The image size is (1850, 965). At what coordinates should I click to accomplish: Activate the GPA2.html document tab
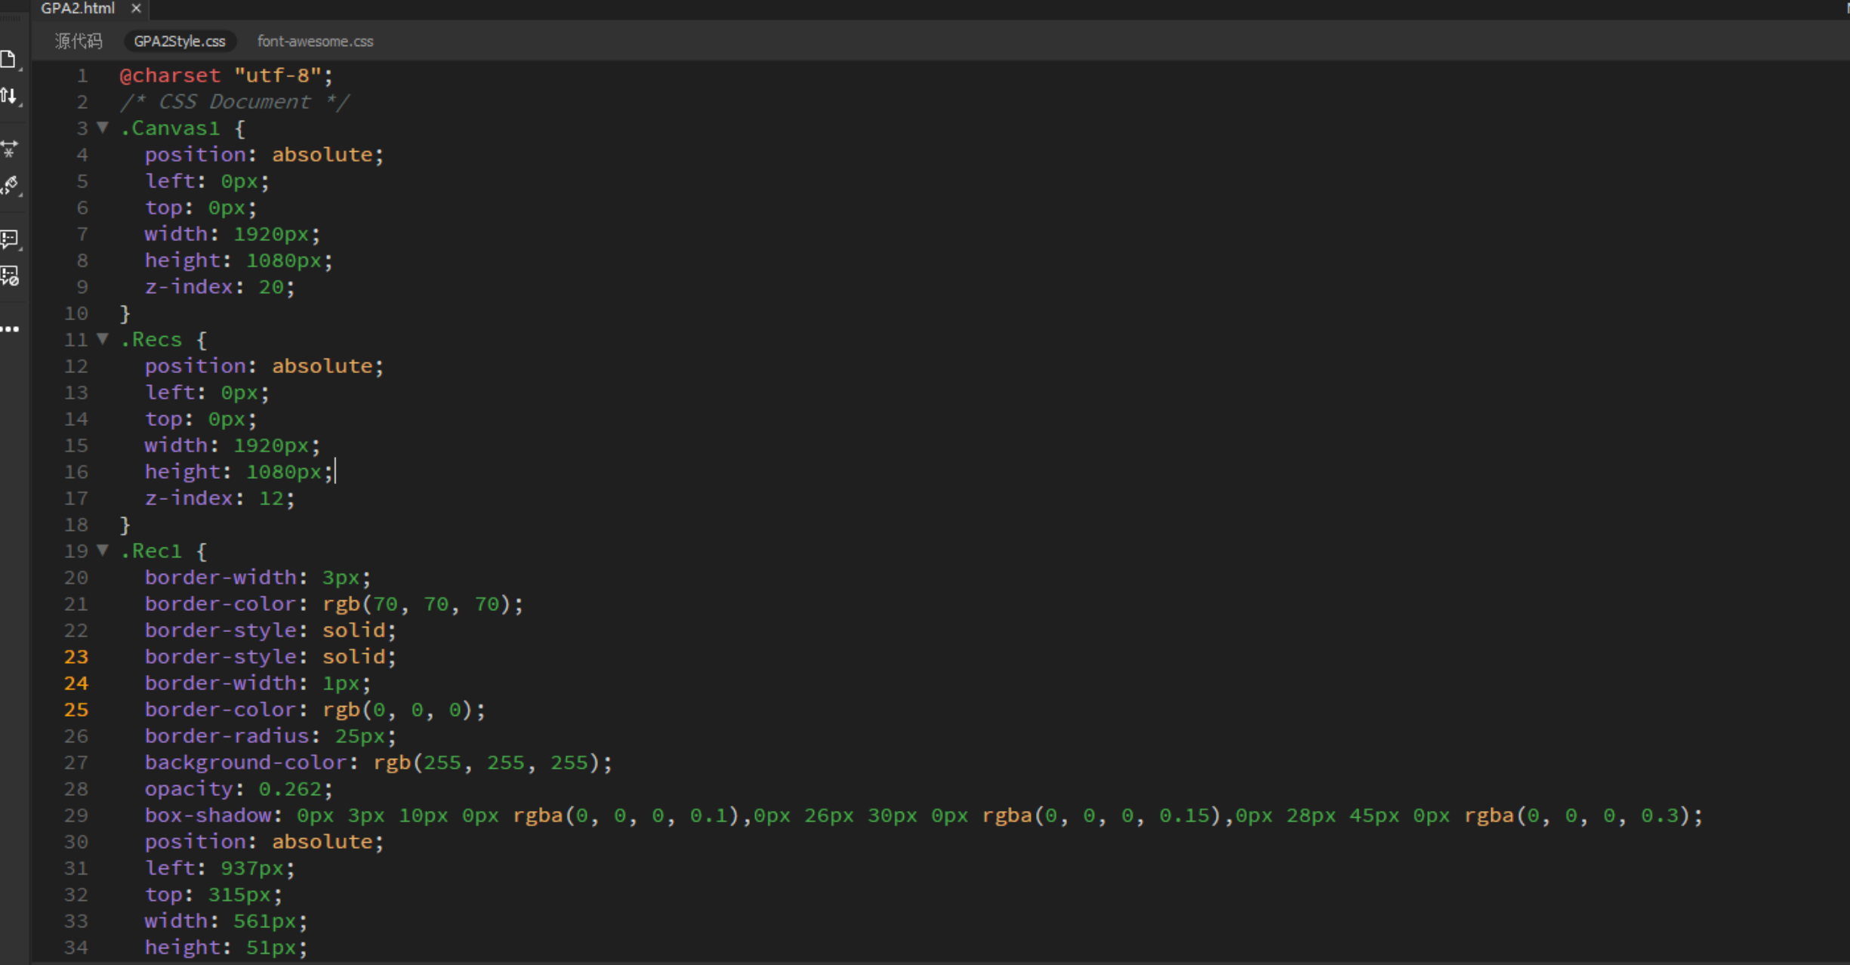77,8
